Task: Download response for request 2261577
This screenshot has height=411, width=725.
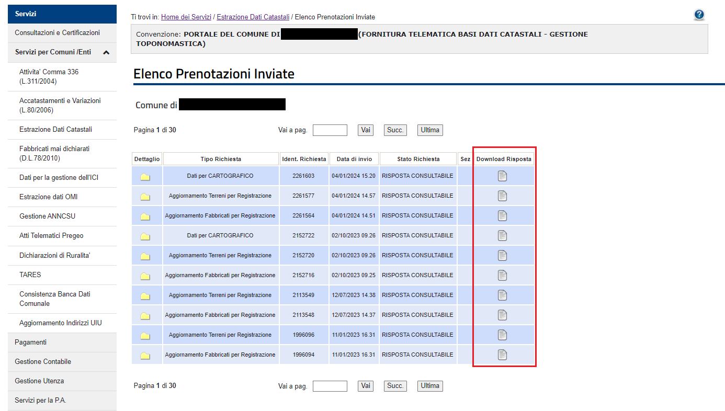Action: 502,196
